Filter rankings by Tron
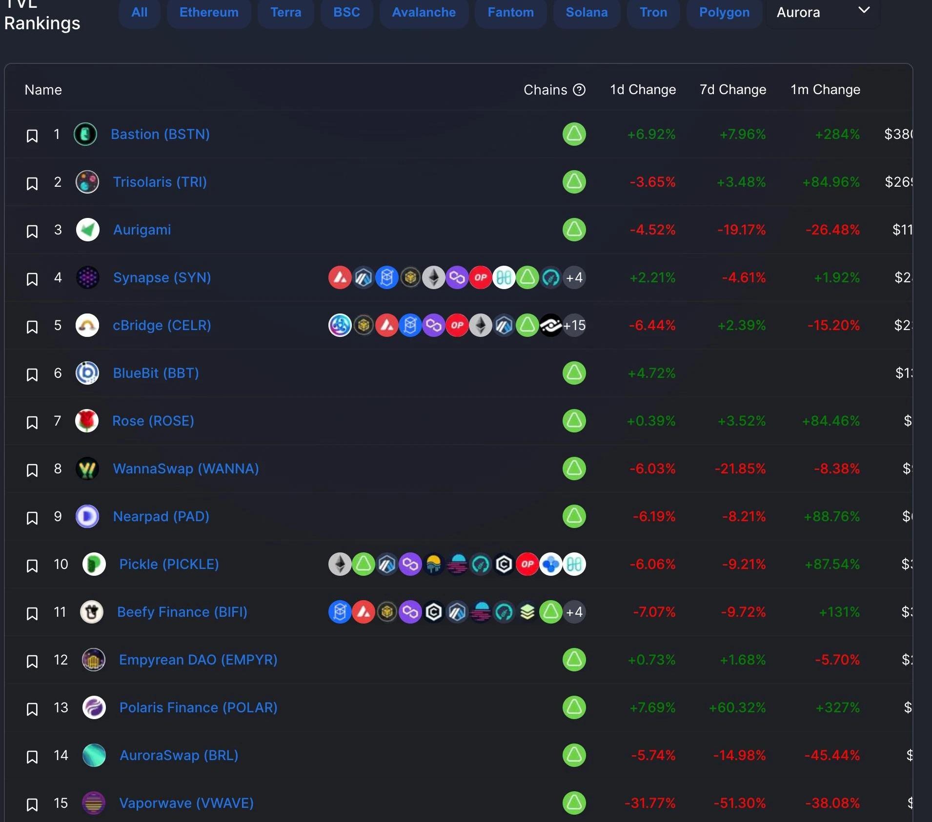The image size is (932, 822). pyautogui.click(x=653, y=12)
